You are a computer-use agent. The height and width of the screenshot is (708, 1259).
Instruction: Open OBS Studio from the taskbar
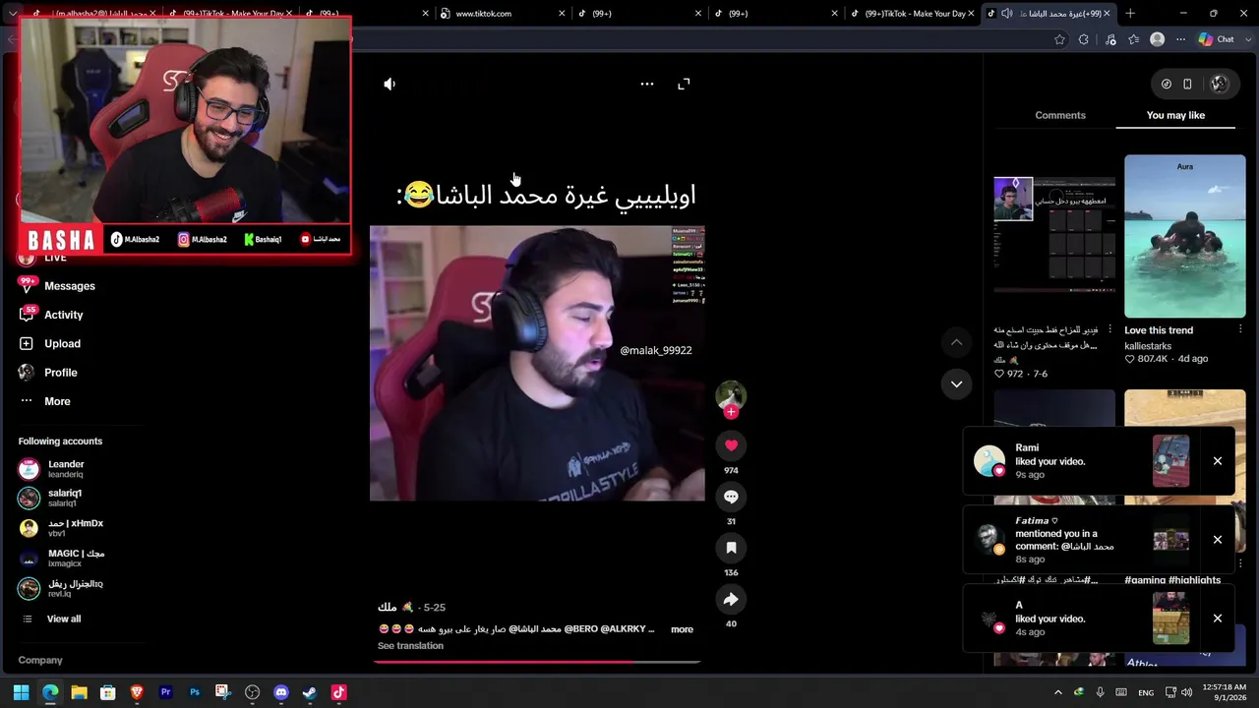point(252,692)
